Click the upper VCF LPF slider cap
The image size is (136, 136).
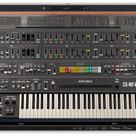coord(56,40)
